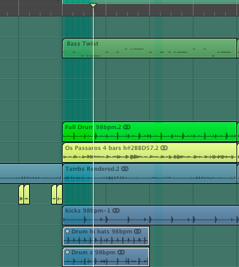
Task: Select the Full Drum 98bpm.2 audio region
Action: click(x=149, y=132)
